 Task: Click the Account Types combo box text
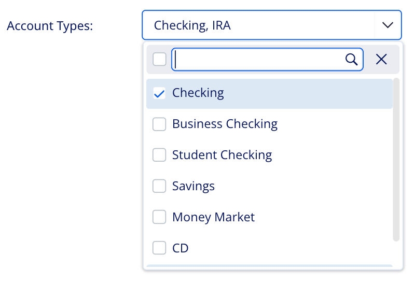tap(192, 25)
